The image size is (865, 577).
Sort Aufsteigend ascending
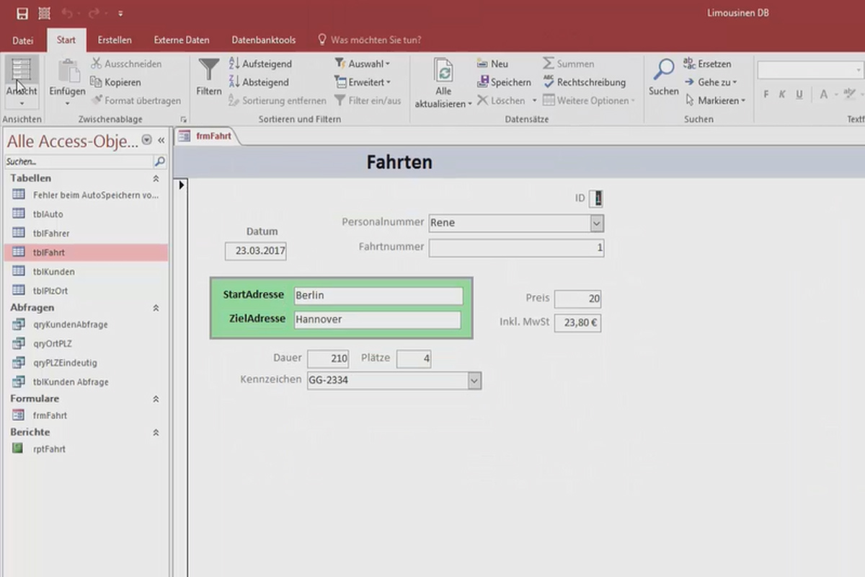[259, 63]
